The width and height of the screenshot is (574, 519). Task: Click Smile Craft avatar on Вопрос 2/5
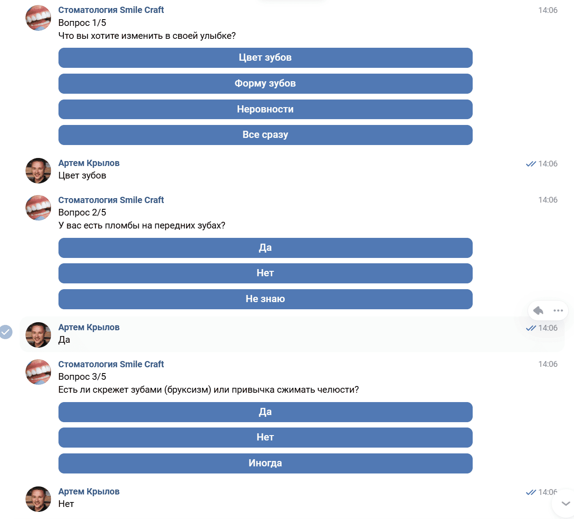tap(38, 208)
